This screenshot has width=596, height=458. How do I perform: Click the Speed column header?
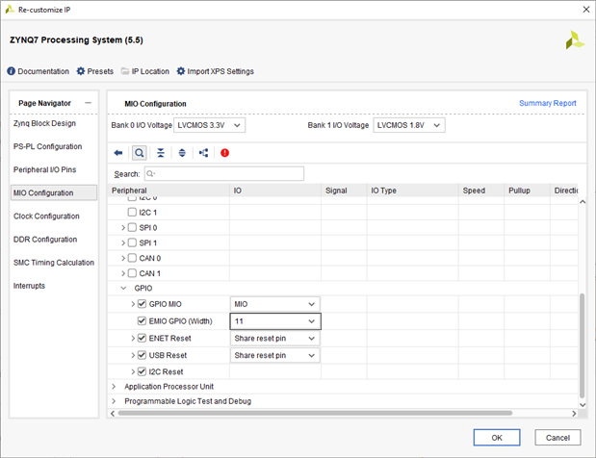click(x=481, y=191)
